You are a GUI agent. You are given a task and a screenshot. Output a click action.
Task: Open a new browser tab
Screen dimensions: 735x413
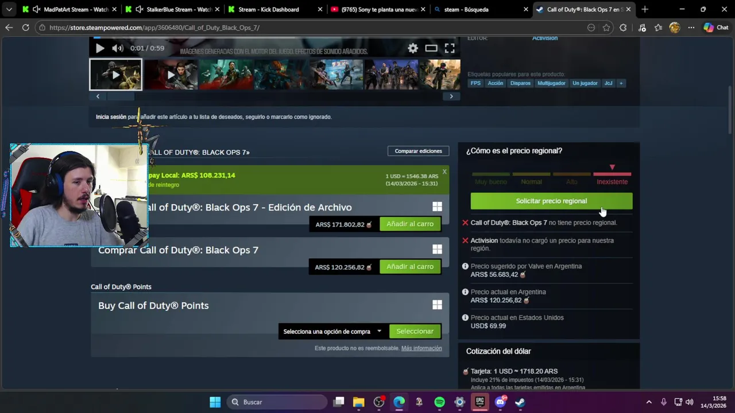(645, 10)
